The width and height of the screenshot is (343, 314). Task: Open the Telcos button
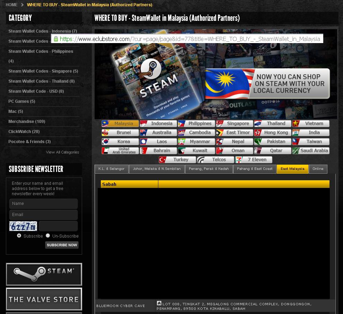[215, 160]
